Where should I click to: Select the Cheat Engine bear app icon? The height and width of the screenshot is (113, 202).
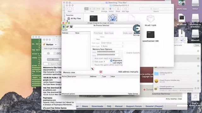pyautogui.click(x=112, y=18)
